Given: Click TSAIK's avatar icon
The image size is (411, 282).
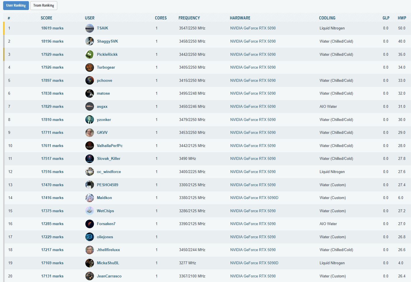Looking at the screenshot, I should click(x=89, y=28).
